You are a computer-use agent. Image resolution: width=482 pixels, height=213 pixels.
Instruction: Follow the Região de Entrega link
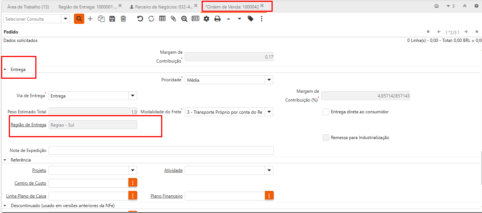tap(28, 125)
